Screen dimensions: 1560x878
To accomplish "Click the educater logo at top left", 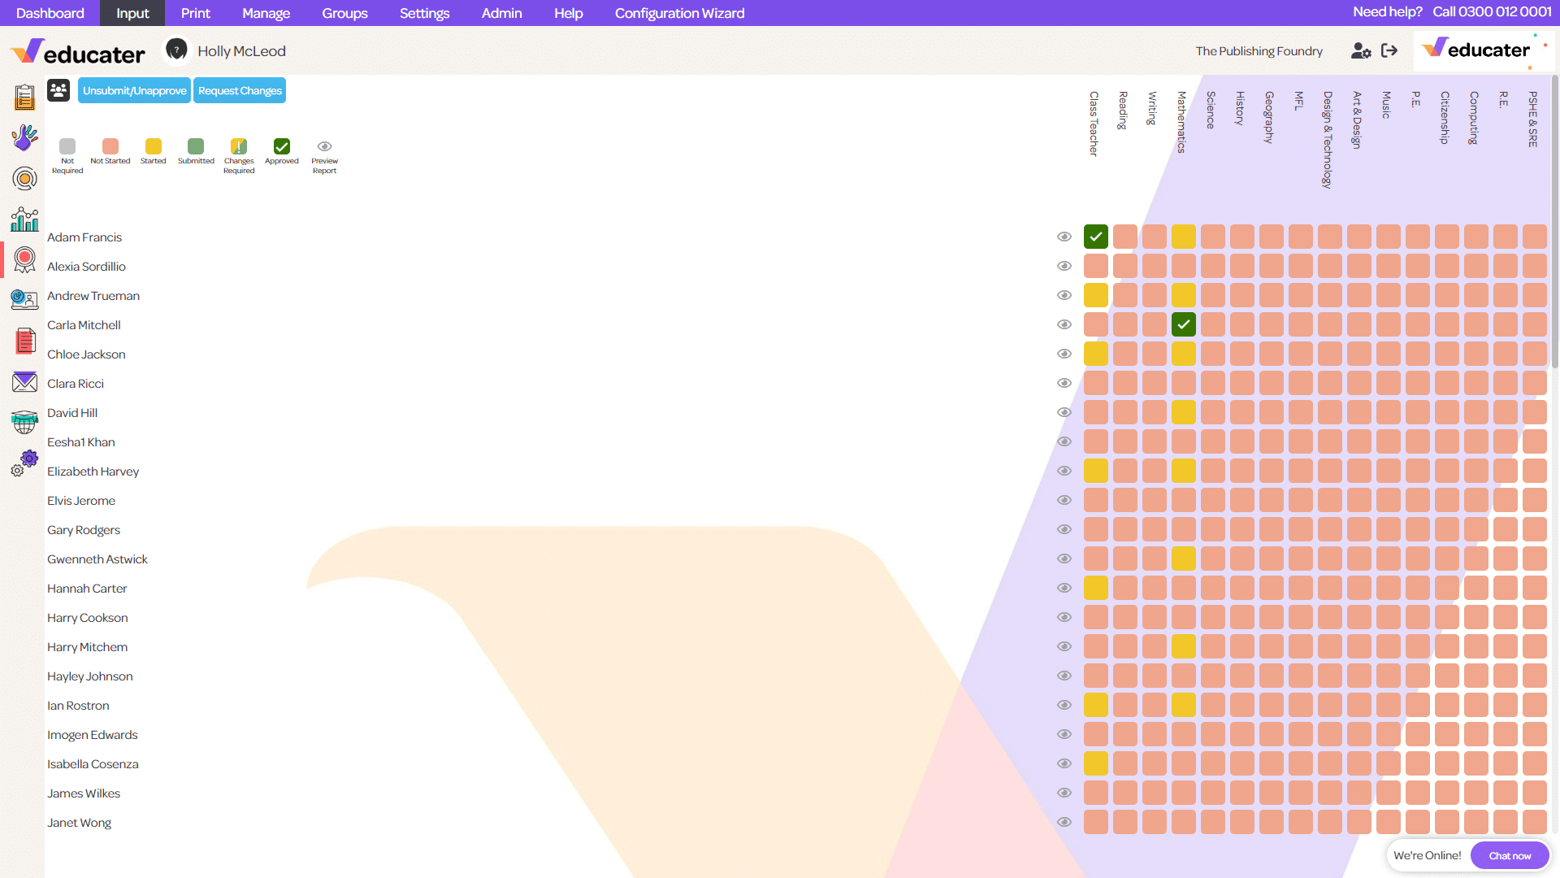I will (x=78, y=52).
